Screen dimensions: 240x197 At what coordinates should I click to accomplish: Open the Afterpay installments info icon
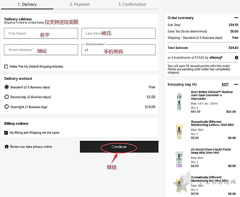[x=236, y=57]
